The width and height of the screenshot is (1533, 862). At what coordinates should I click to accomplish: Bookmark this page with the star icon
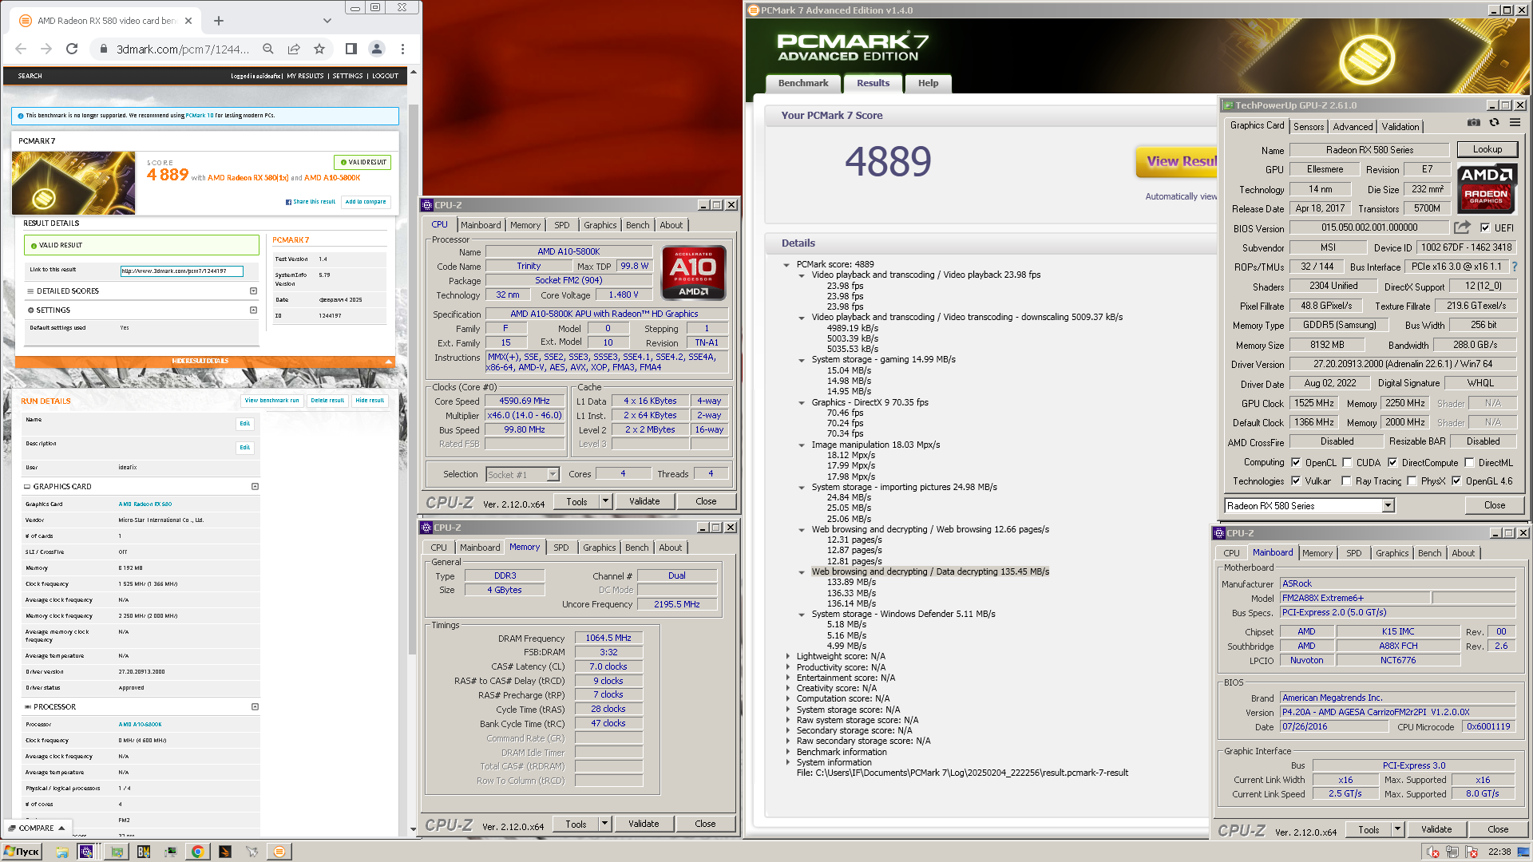[319, 49]
